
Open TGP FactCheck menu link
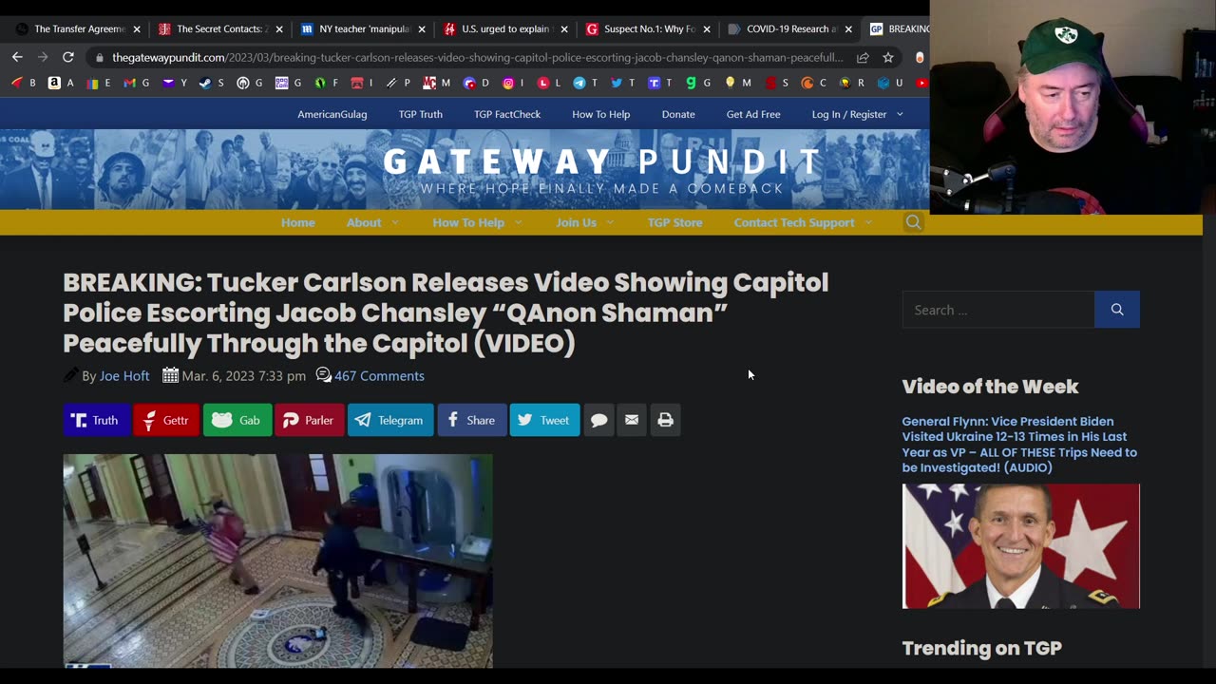(507, 114)
